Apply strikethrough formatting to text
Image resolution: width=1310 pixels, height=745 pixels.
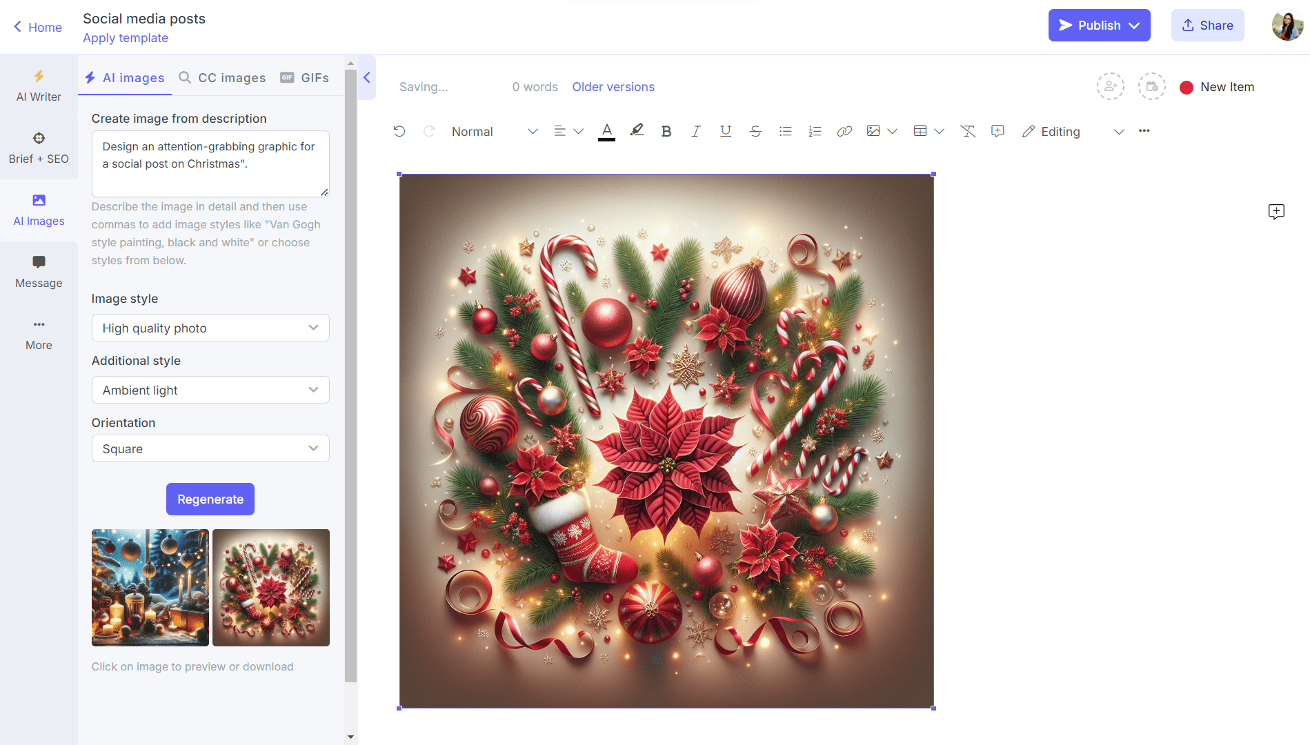[755, 131]
